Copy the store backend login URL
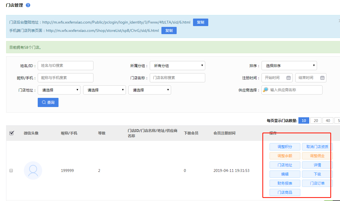340x201 pixels. pos(200,22)
